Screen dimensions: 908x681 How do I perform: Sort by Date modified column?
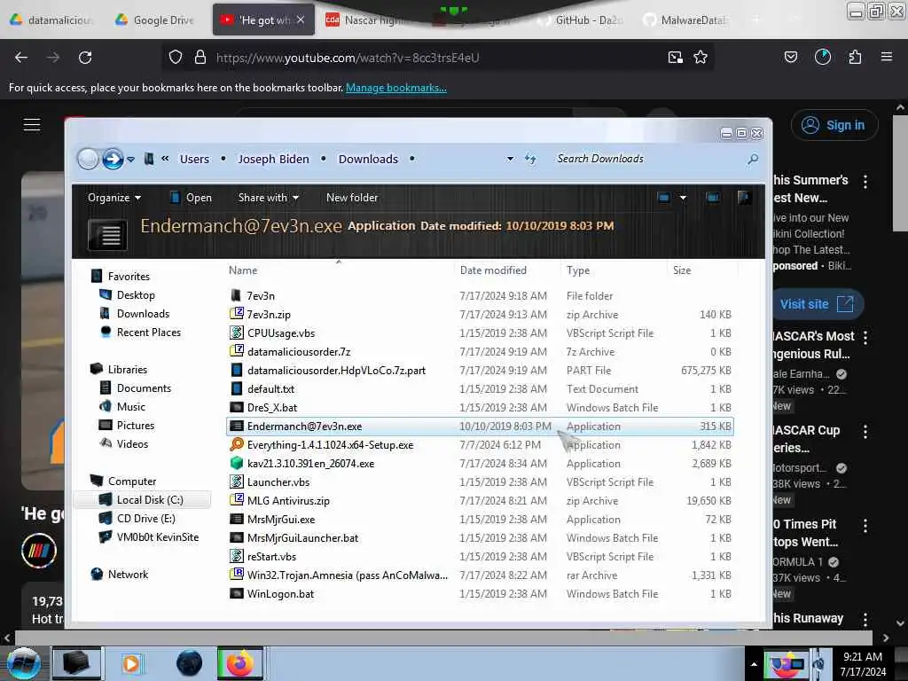493,270
